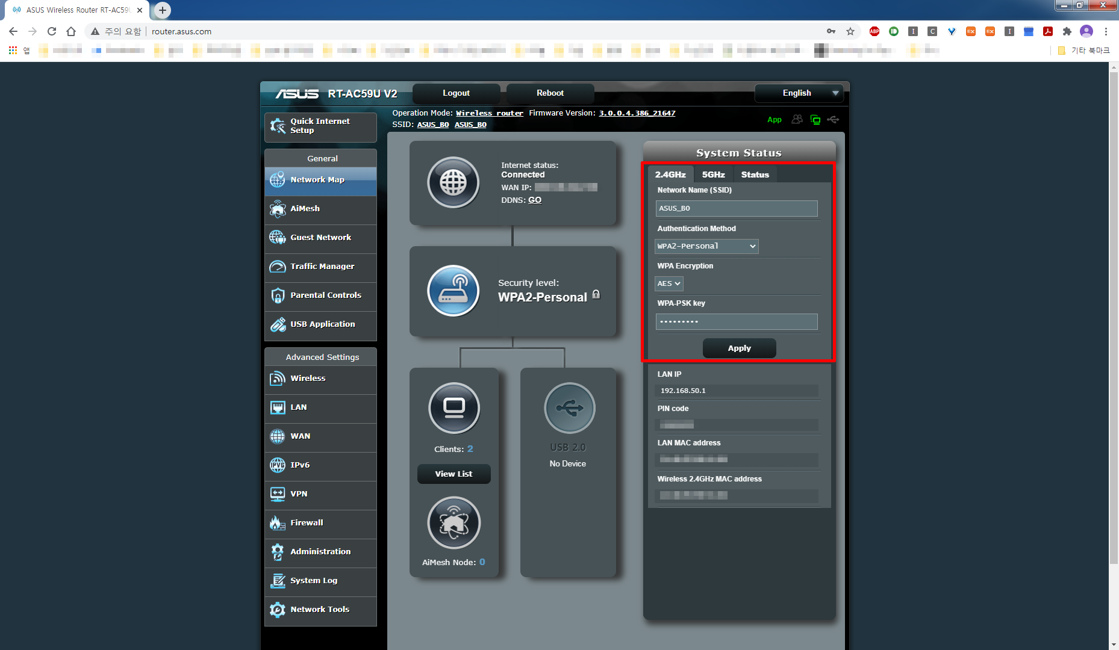Select ASUS Wireless Router browser tab

tap(77, 10)
